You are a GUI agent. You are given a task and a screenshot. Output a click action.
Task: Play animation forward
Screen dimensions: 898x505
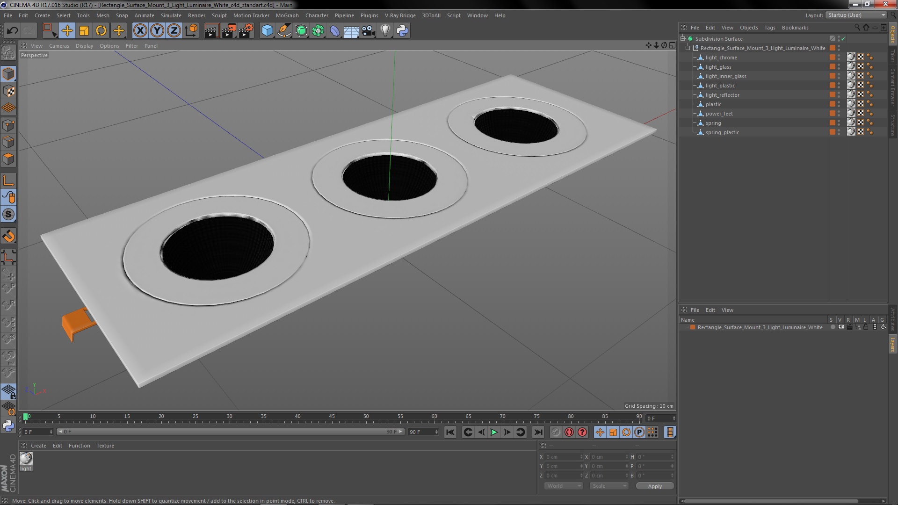click(x=494, y=433)
